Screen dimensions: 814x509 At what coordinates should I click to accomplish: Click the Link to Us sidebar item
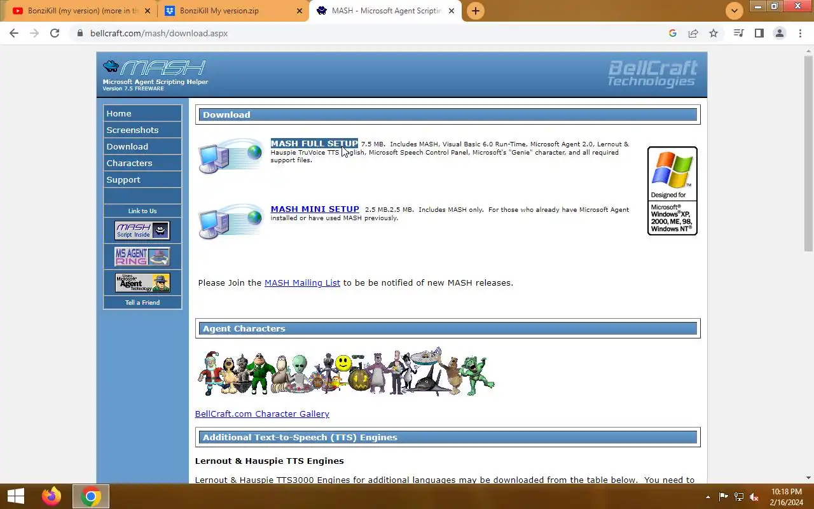click(142, 211)
